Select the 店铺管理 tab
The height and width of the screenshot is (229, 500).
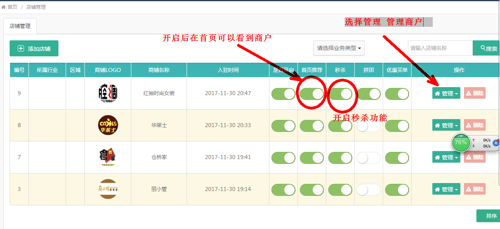click(x=20, y=26)
